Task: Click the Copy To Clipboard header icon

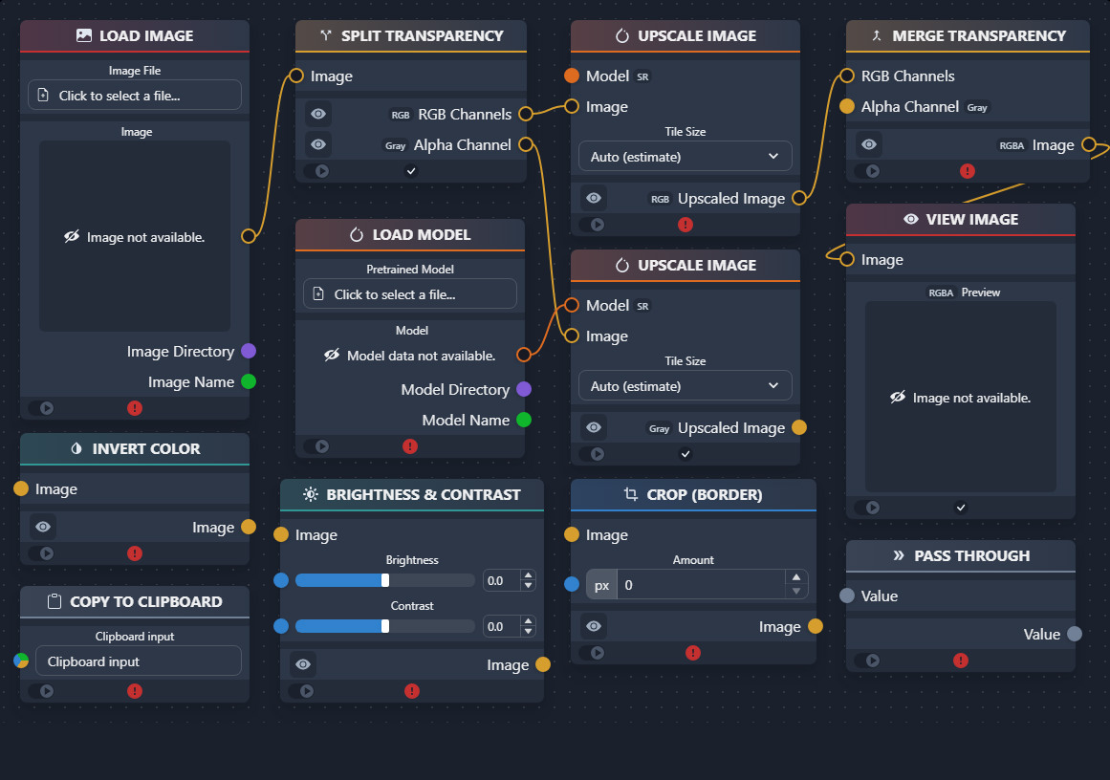Action: pyautogui.click(x=54, y=601)
